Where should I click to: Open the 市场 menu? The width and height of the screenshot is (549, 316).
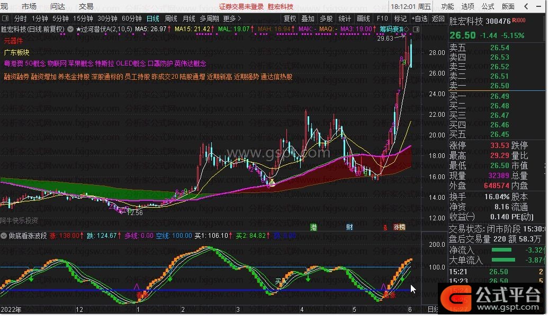29,6
